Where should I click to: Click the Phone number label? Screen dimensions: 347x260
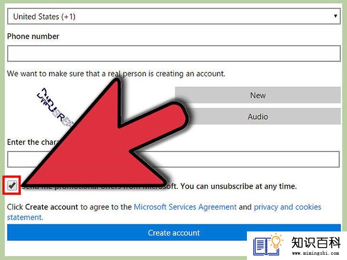pyautogui.click(x=33, y=36)
